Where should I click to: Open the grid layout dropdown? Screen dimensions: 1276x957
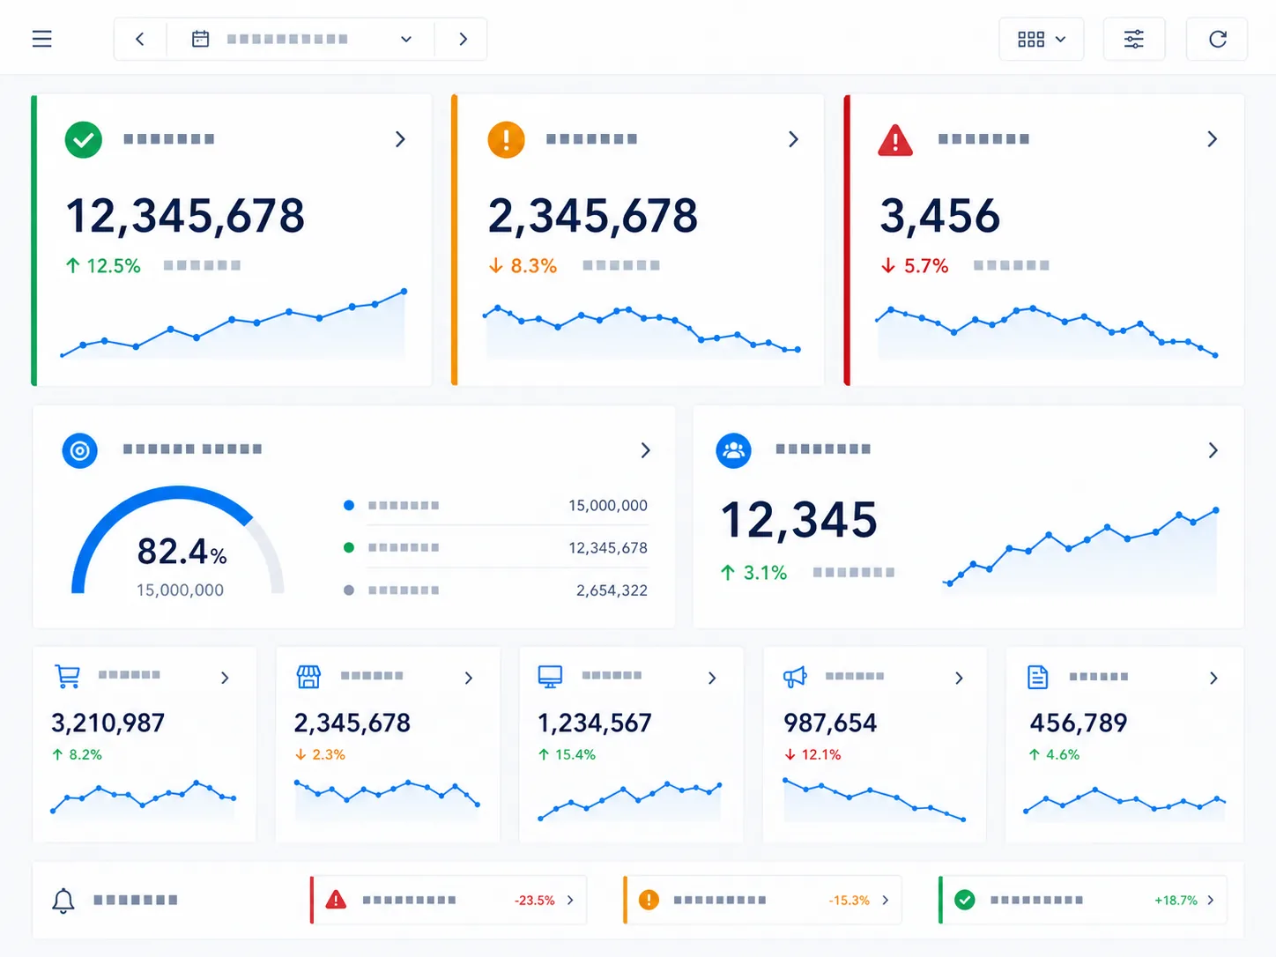1042,39
